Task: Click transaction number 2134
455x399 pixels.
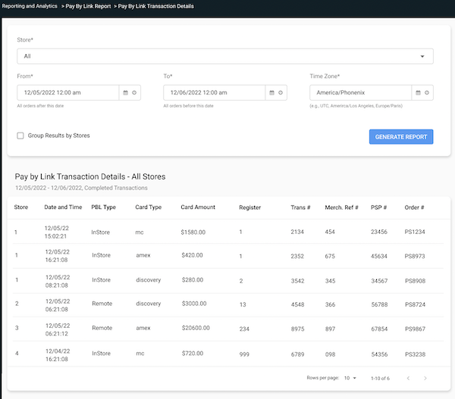Action: click(297, 232)
